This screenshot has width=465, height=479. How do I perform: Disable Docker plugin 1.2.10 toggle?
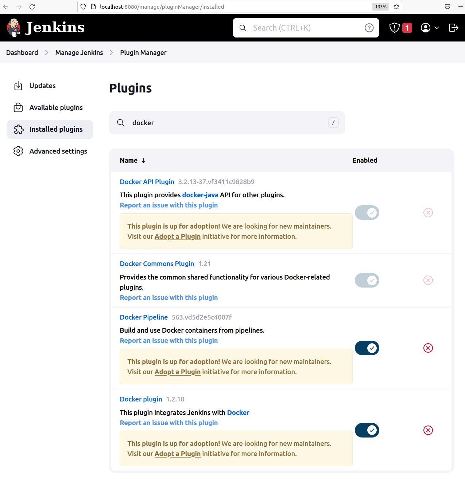367,430
